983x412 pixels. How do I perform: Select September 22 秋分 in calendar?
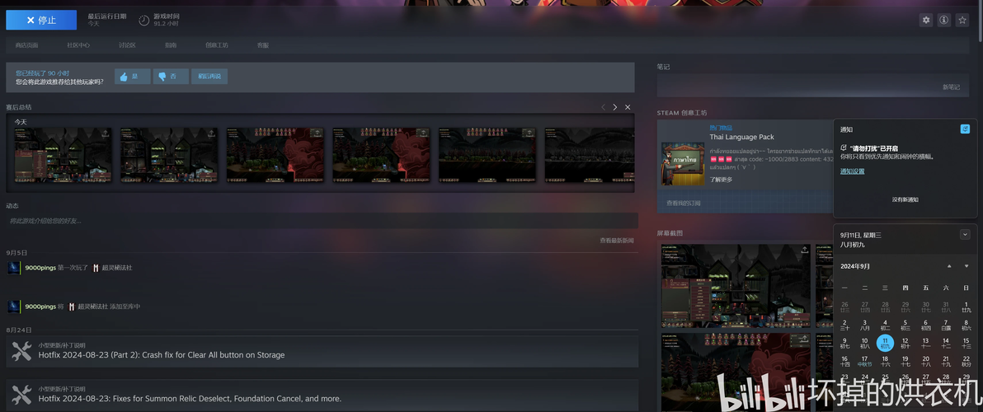pos(966,361)
